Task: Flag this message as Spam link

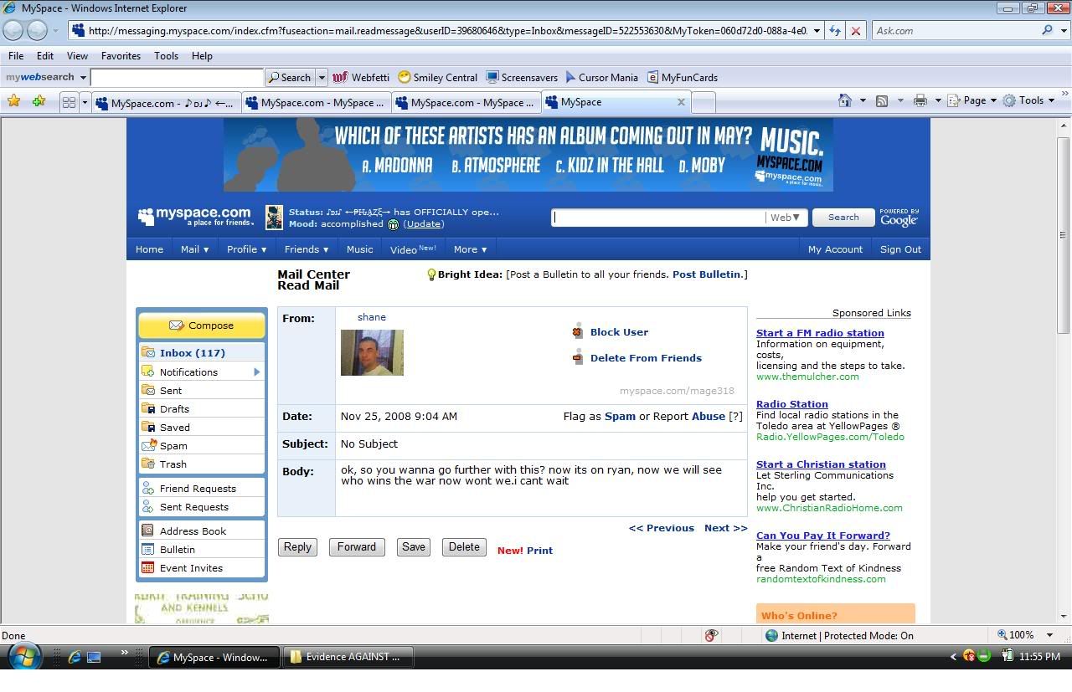Action: click(x=620, y=416)
